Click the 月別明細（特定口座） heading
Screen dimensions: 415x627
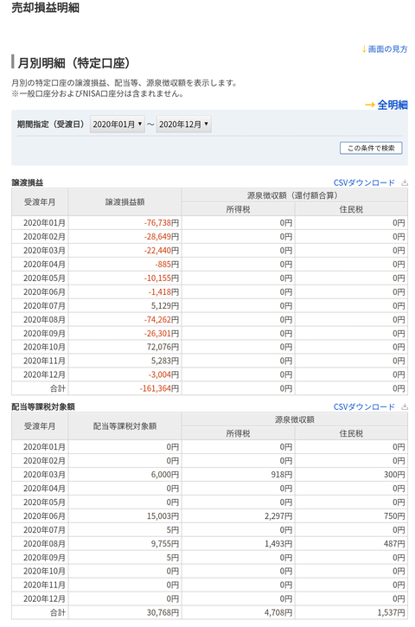[x=74, y=63]
